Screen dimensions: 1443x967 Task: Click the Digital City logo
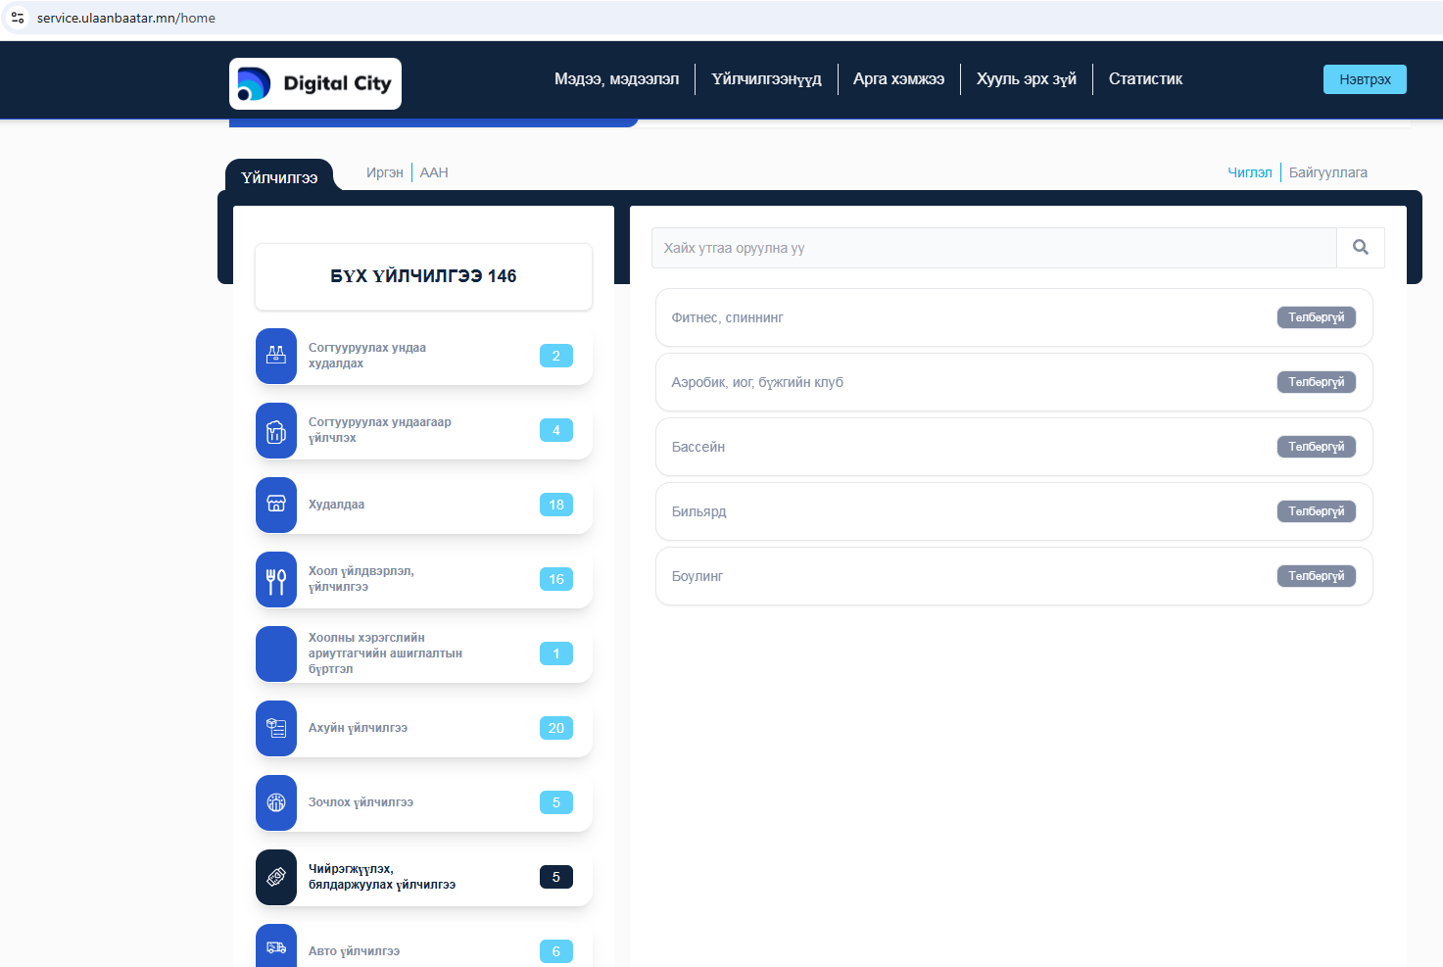click(x=314, y=83)
